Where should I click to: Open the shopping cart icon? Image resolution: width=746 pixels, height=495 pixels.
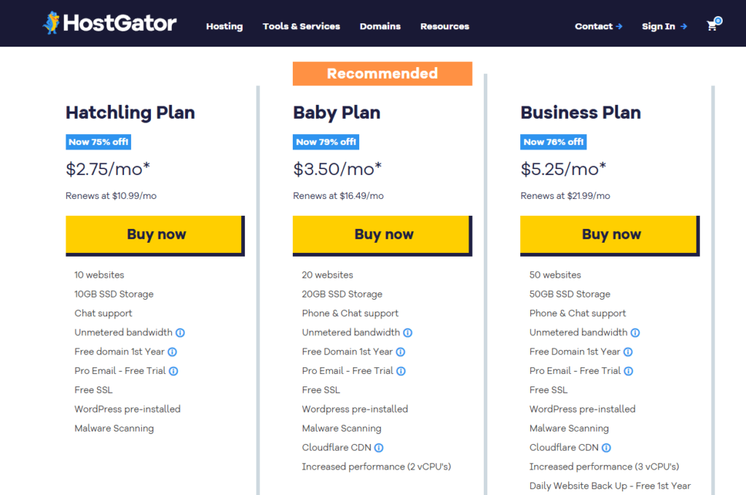714,24
